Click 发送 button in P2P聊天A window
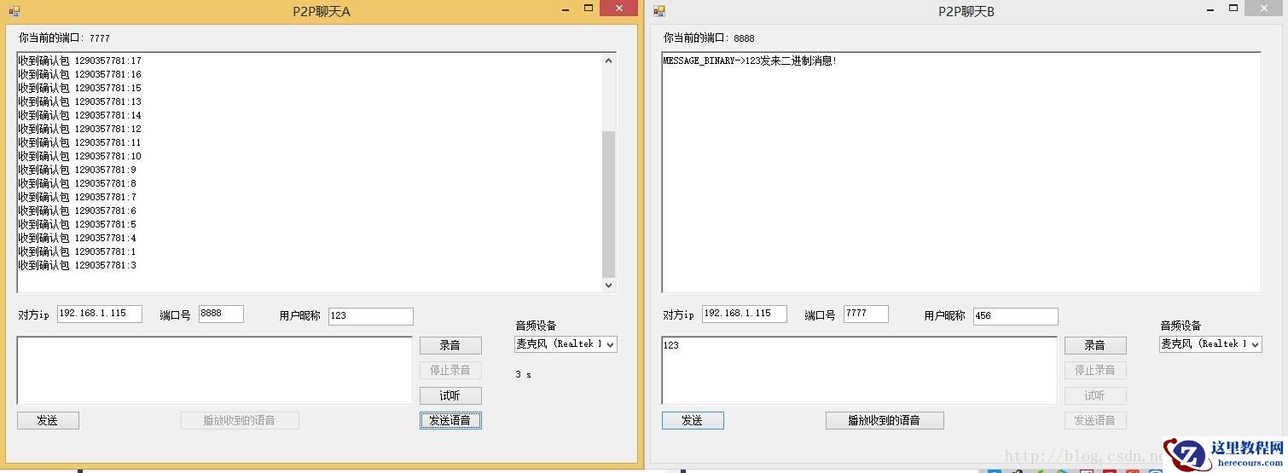Image resolution: width=1288 pixels, height=473 pixels. 48,420
